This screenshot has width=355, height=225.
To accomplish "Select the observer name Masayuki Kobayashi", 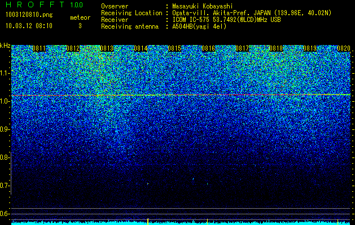I will pyautogui.click(x=203, y=6).
